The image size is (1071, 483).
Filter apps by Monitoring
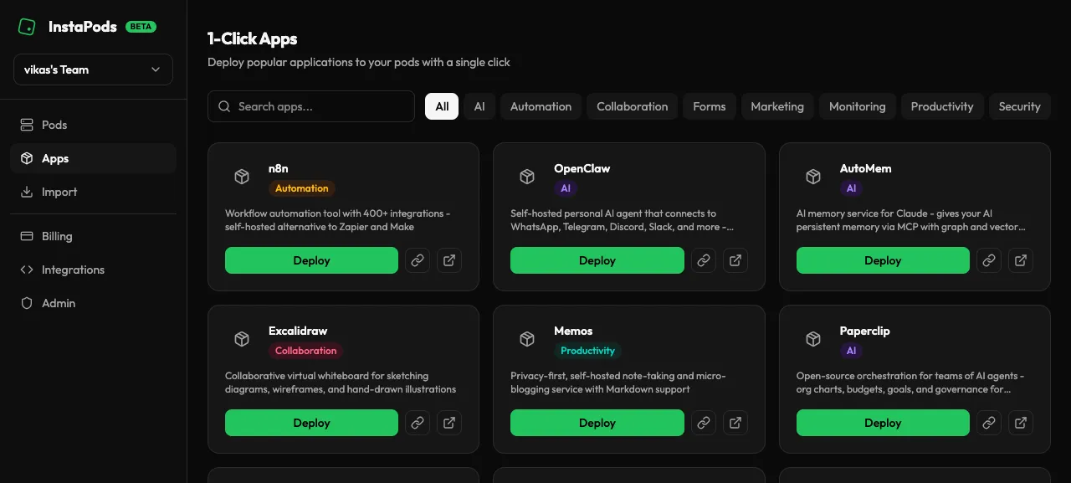[x=857, y=106]
